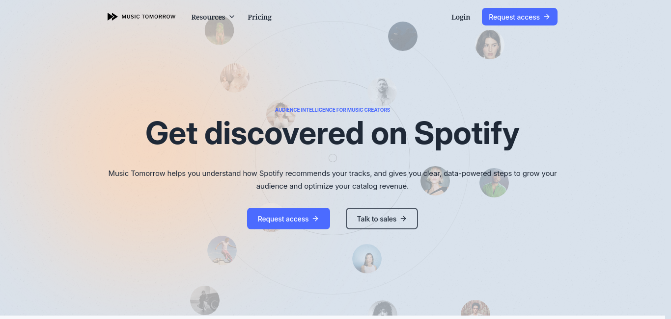
Task: Click the dark-haired woman avatar near top right
Action: (x=490, y=45)
